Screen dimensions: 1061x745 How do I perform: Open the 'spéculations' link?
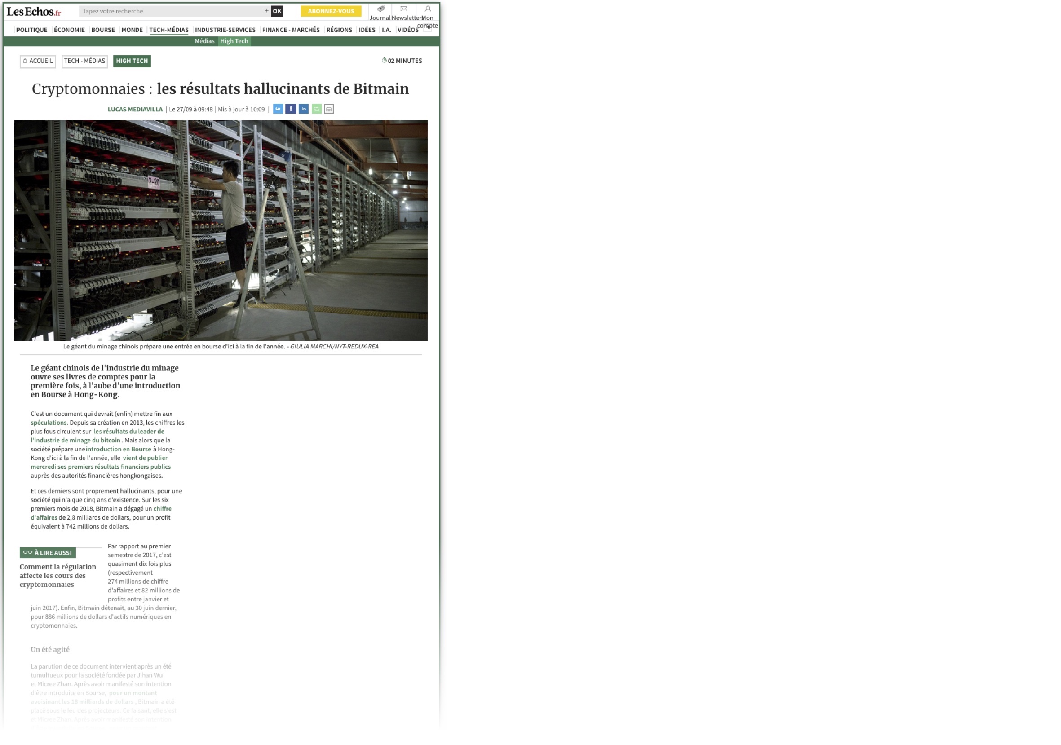49,423
